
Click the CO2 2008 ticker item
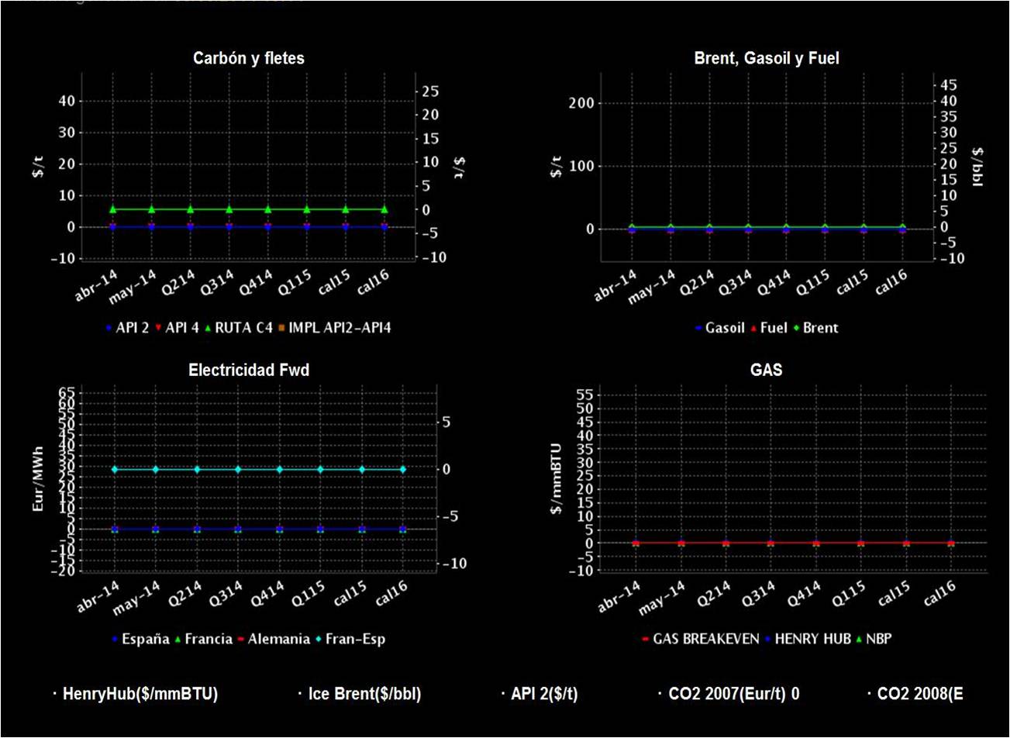tap(915, 695)
